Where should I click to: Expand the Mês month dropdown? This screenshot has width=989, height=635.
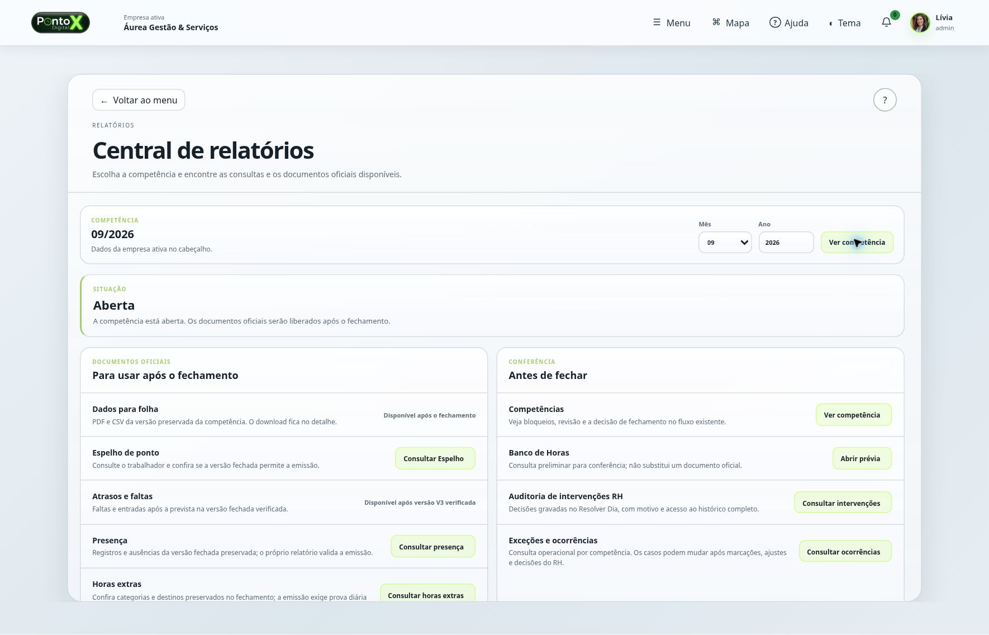(725, 242)
